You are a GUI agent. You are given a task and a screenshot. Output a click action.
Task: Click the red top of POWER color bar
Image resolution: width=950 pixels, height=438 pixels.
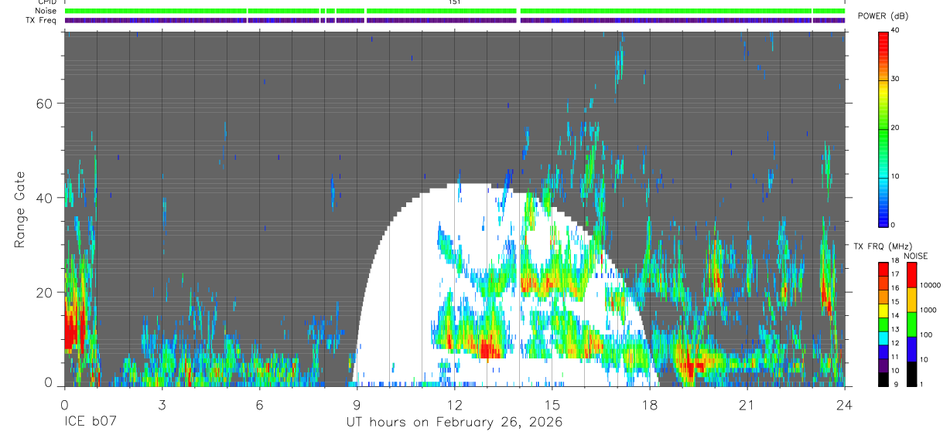(x=883, y=42)
